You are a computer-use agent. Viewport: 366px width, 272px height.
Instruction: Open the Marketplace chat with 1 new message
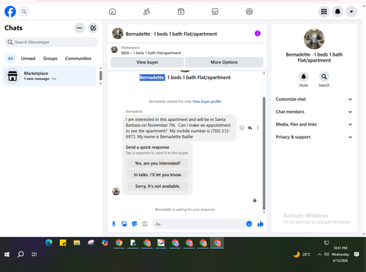[49, 76]
